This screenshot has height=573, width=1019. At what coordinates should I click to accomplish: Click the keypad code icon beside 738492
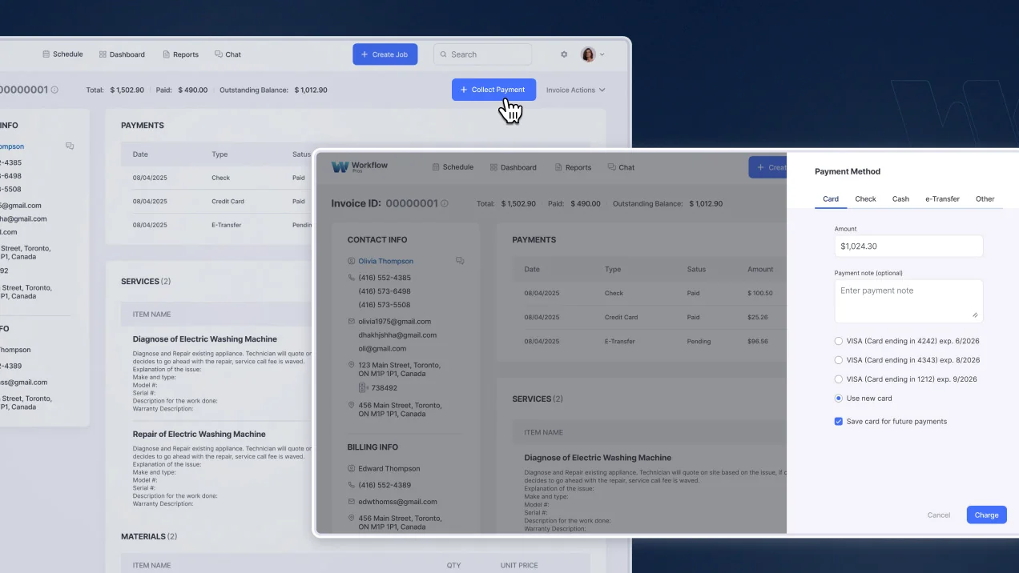(363, 387)
